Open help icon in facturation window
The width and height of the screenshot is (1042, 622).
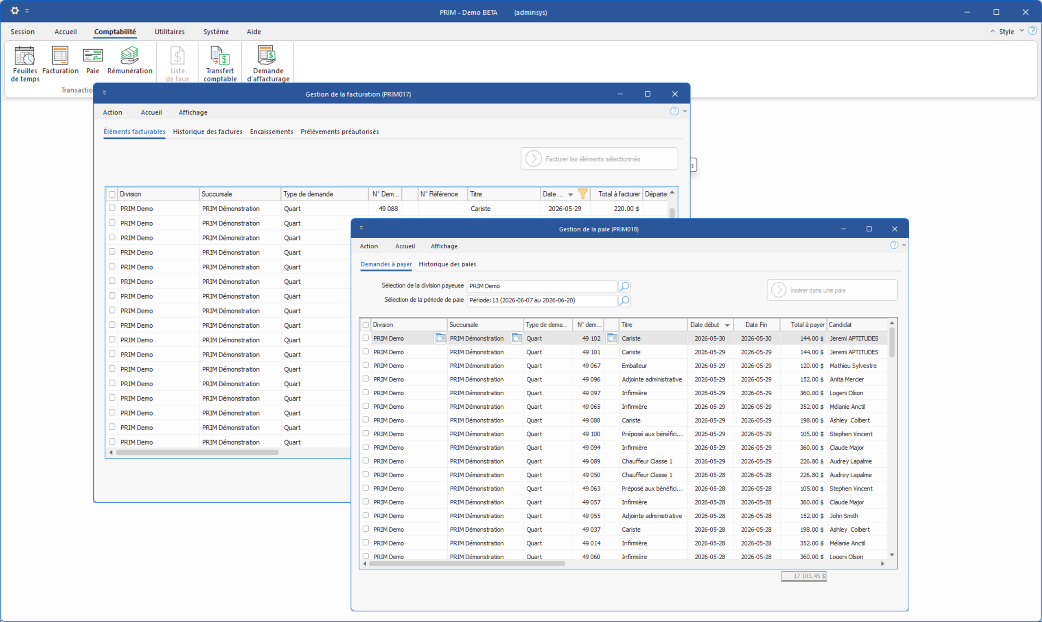674,111
